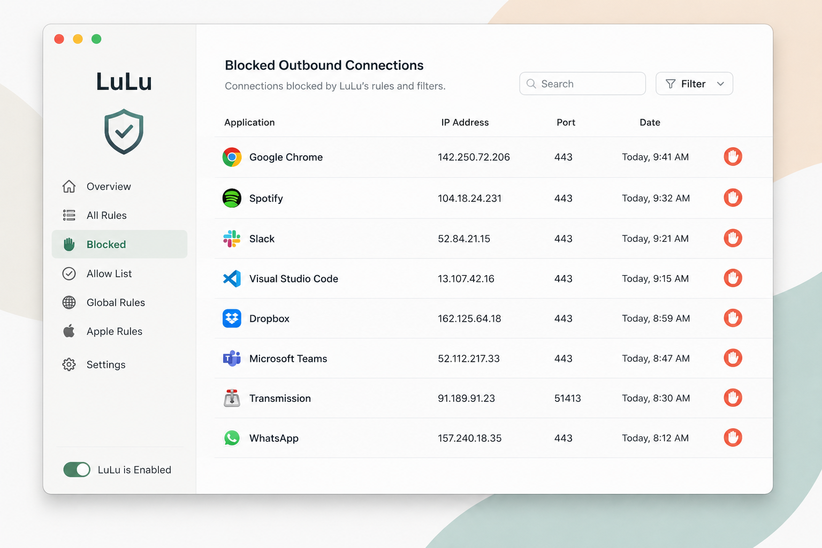
Task: Sort by the Date column header
Action: coord(650,123)
